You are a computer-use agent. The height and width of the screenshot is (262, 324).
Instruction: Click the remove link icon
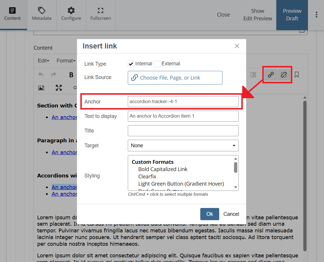click(284, 75)
